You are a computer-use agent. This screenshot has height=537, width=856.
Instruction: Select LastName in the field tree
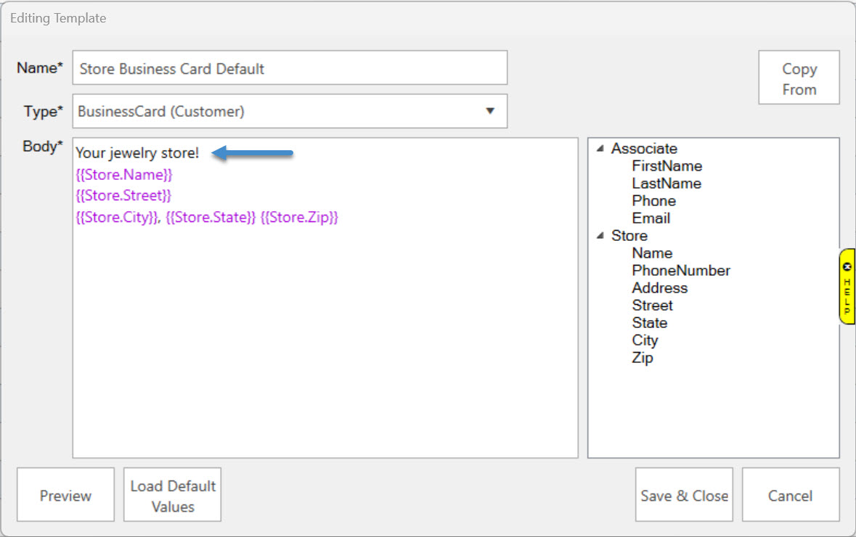(666, 184)
